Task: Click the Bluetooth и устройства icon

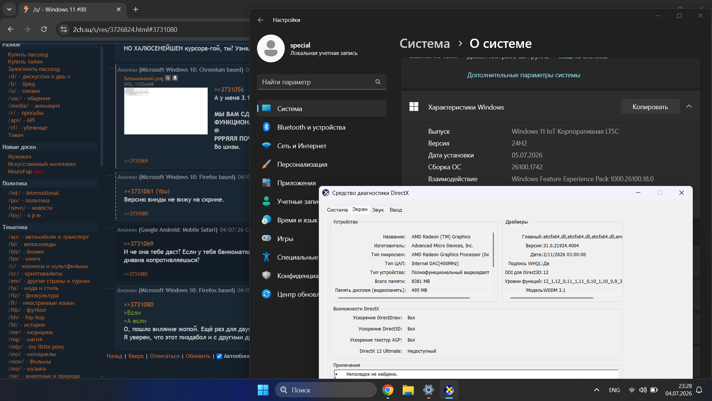Action: pyautogui.click(x=266, y=127)
